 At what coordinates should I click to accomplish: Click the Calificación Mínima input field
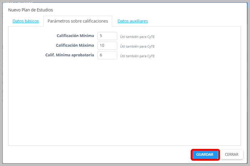107,36
